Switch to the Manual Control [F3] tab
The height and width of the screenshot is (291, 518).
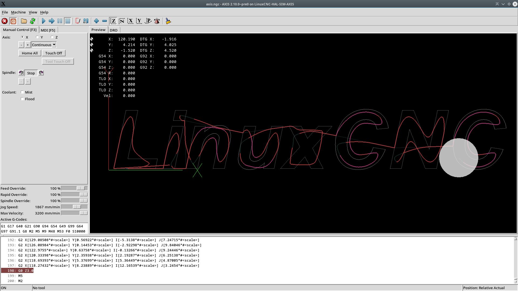coord(20,30)
